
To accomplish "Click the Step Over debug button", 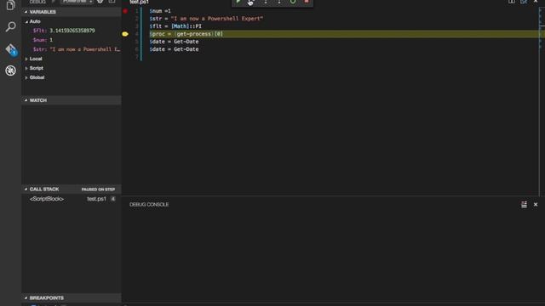I will point(251,2).
